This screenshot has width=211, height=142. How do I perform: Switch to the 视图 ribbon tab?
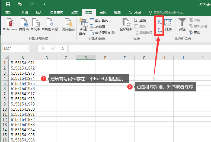click(117, 12)
